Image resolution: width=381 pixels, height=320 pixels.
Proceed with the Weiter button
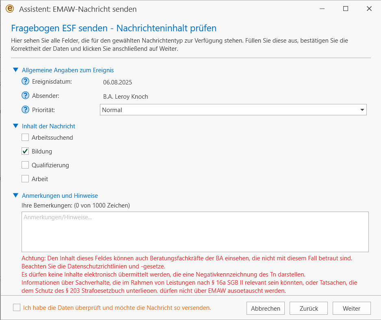[352, 308]
